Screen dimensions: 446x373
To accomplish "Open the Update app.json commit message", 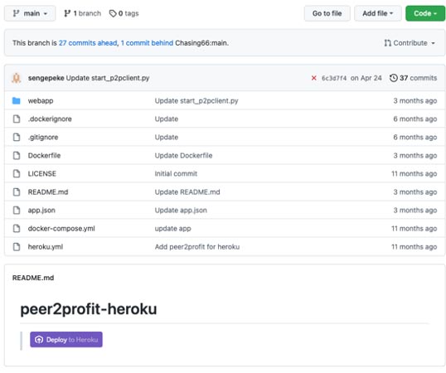I will coord(181,210).
